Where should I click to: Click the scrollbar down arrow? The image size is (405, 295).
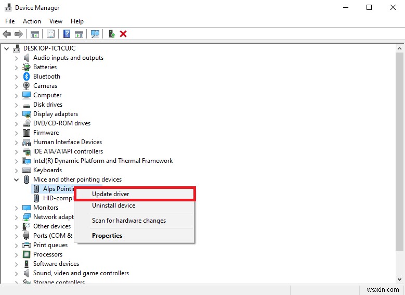pos(399,279)
